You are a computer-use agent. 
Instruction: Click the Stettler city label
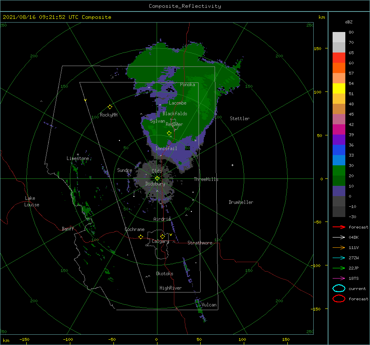(x=240, y=119)
